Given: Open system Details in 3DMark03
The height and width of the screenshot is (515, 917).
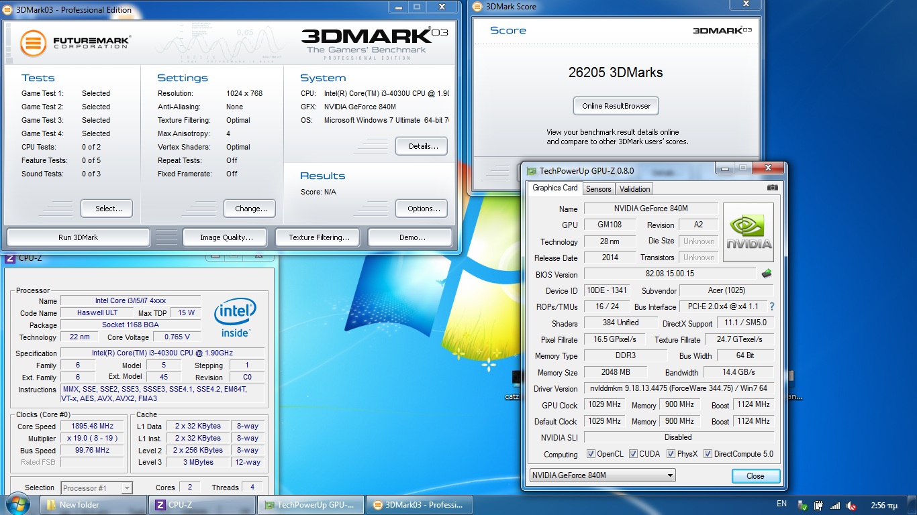Looking at the screenshot, I should (x=422, y=146).
